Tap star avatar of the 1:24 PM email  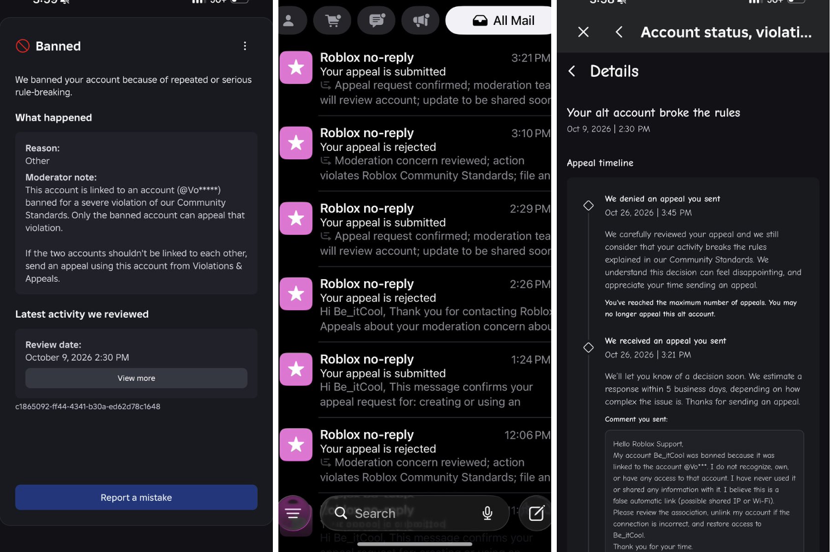pos(296,369)
